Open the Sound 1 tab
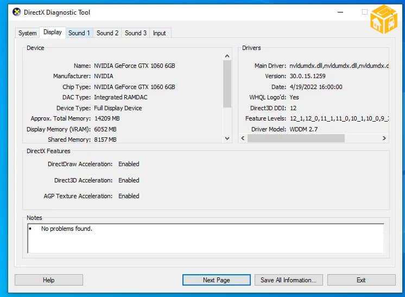405x297 pixels. click(79, 33)
